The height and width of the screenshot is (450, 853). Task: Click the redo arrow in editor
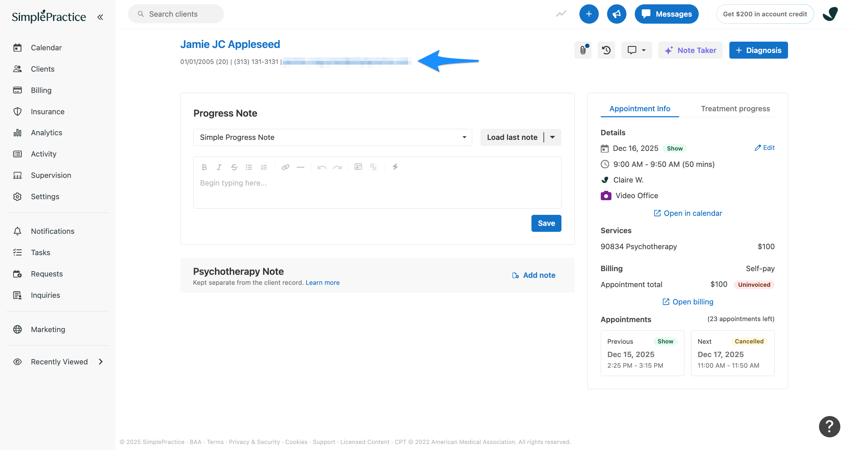point(337,167)
